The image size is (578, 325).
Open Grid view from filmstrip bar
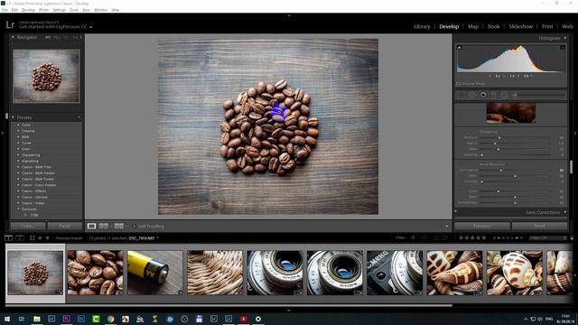click(33, 238)
